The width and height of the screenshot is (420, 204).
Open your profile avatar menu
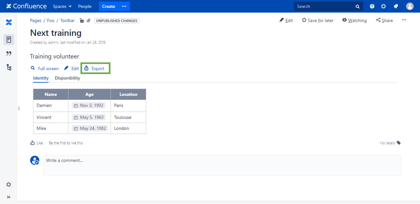pos(410,6)
